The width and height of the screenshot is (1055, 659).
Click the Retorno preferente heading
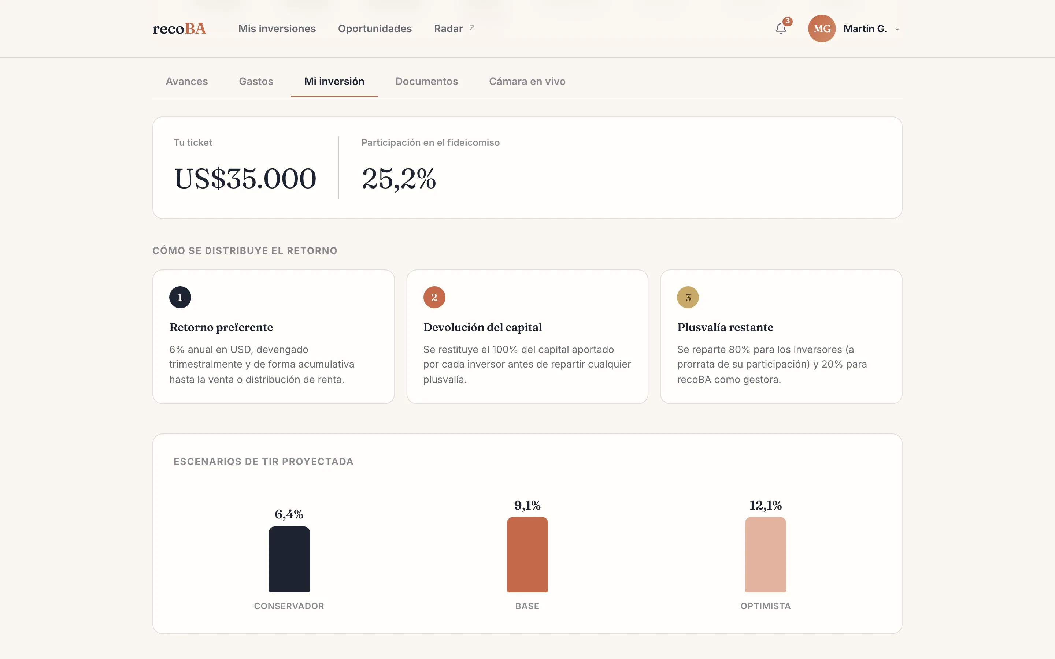221,327
